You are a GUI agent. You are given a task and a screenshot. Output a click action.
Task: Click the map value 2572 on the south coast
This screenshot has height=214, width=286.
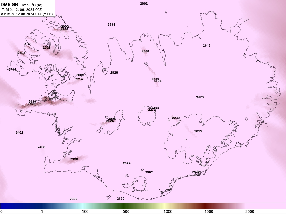point(196,172)
